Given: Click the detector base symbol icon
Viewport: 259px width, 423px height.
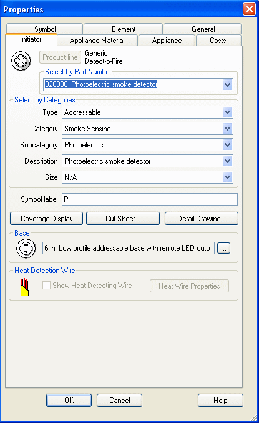Looking at the screenshot, I should 26,248.
